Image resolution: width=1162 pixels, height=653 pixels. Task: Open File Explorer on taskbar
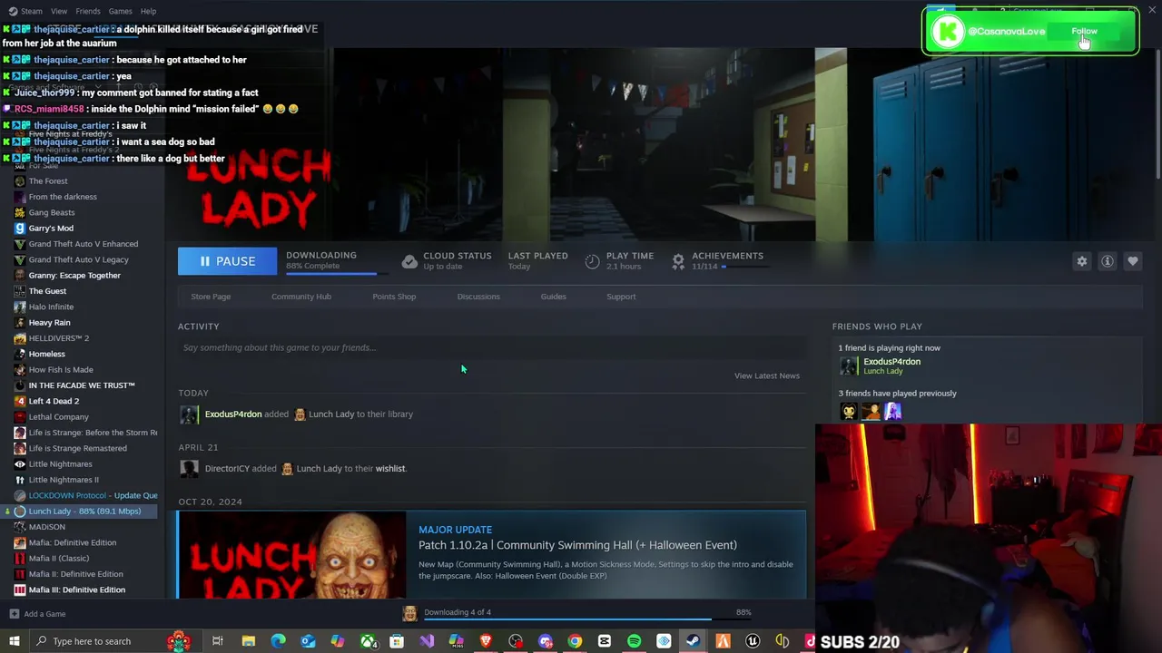[248, 641]
